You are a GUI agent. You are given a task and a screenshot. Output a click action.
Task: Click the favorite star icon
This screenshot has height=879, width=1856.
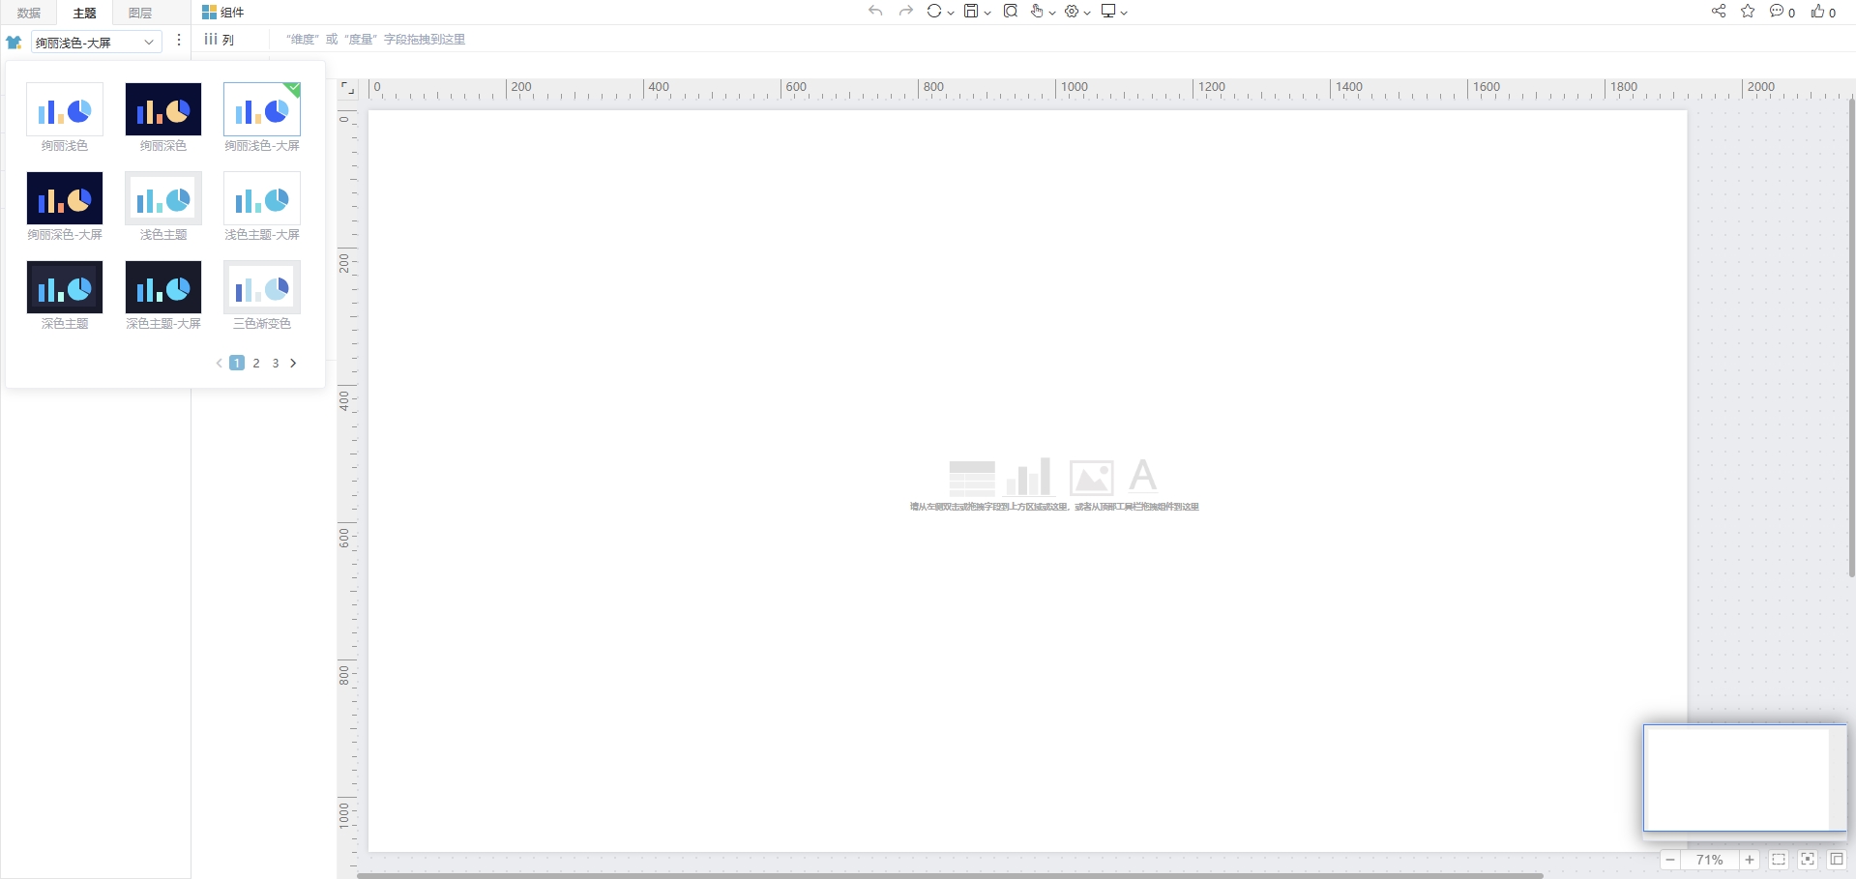coord(1748,11)
